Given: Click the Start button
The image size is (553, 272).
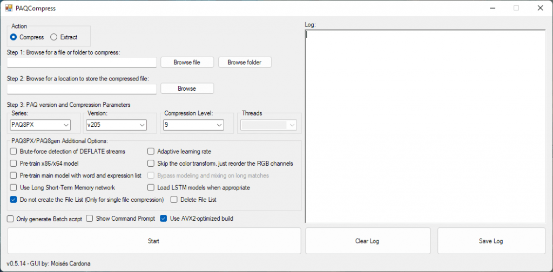Looking at the screenshot, I should click(x=154, y=241).
